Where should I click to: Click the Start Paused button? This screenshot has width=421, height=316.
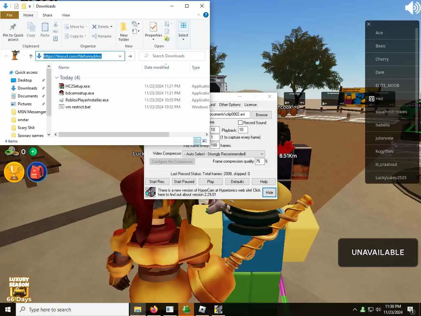184,182
